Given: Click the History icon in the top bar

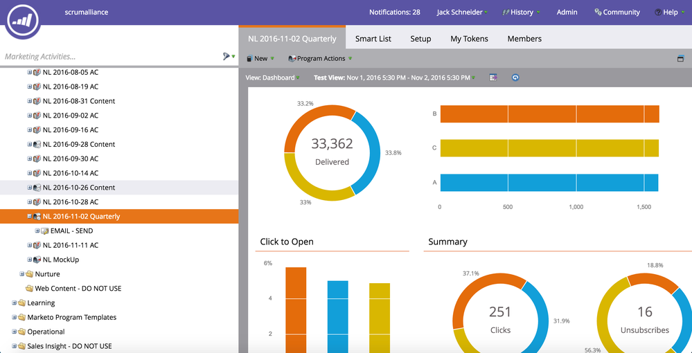Looking at the screenshot, I should [506, 12].
